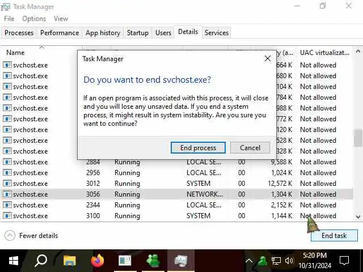
Task: Click the NETWORK... user name cell
Action: point(205,194)
